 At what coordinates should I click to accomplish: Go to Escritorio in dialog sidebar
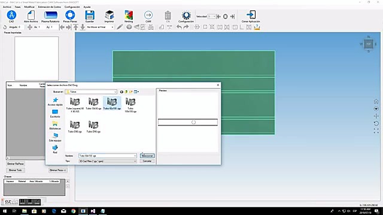pyautogui.click(x=55, y=113)
